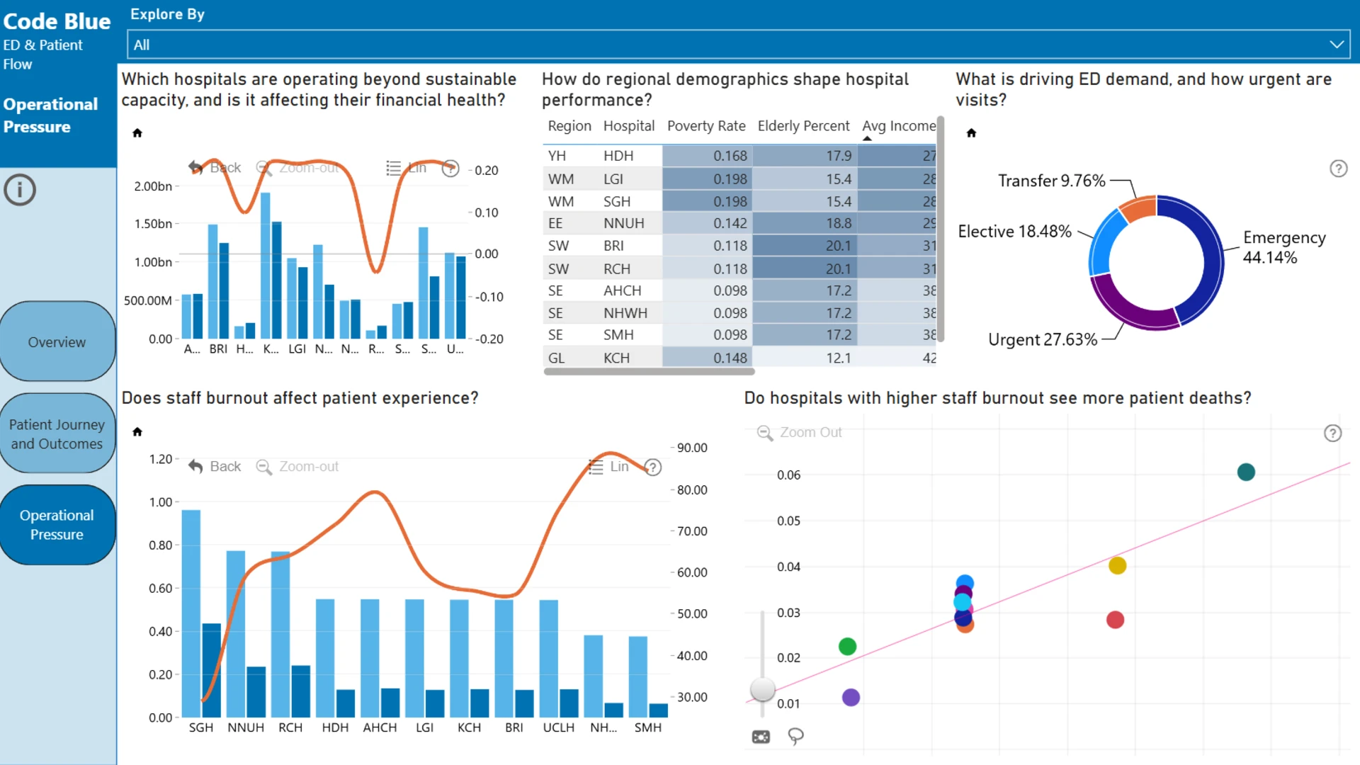This screenshot has height=765, width=1360.
Task: Select the lasso selection tool on scatter plot
Action: pyautogui.click(x=795, y=737)
